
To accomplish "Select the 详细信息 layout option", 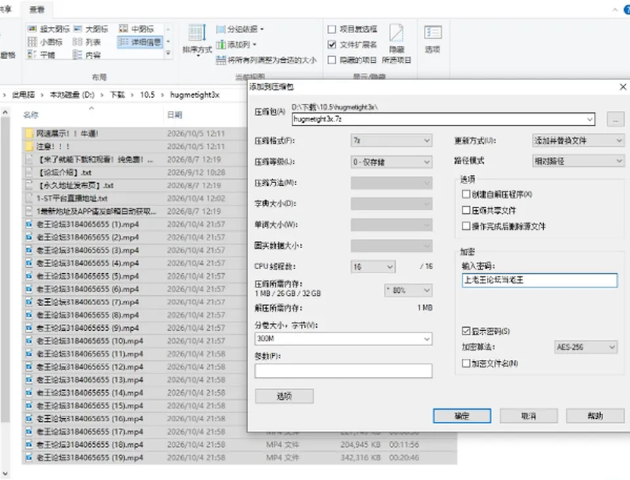I will point(140,42).
